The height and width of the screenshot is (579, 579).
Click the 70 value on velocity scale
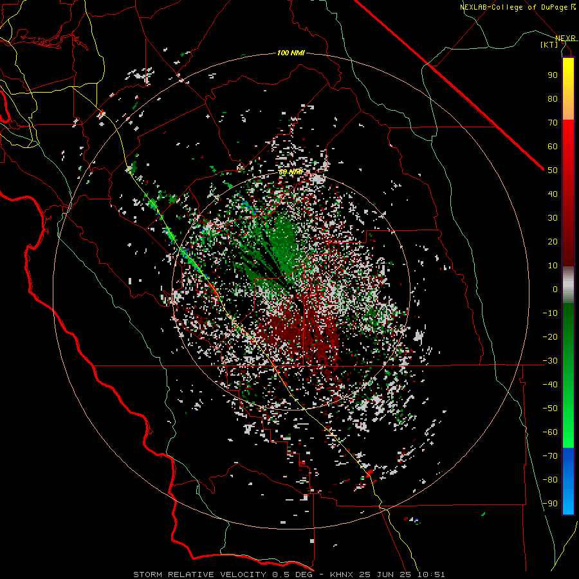pyautogui.click(x=553, y=123)
